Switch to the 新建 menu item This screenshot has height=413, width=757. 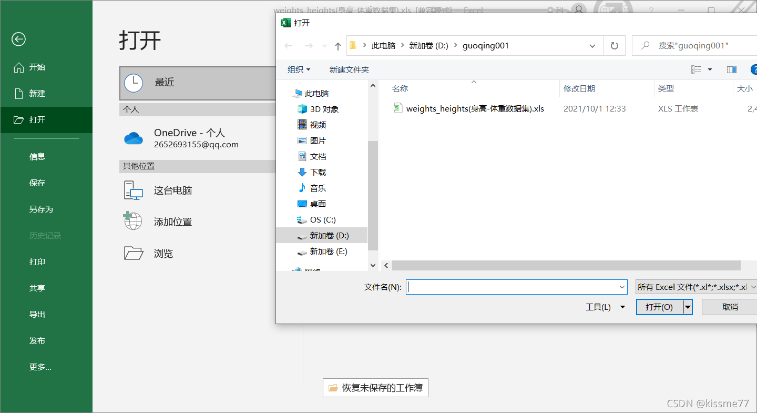pyautogui.click(x=37, y=93)
